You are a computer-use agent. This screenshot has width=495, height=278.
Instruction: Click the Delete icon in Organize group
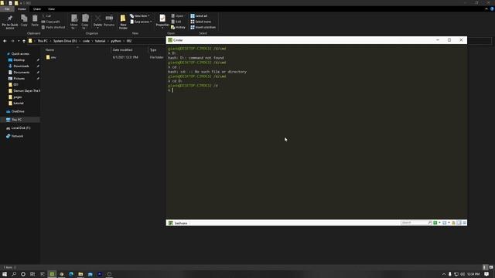coord(97,21)
